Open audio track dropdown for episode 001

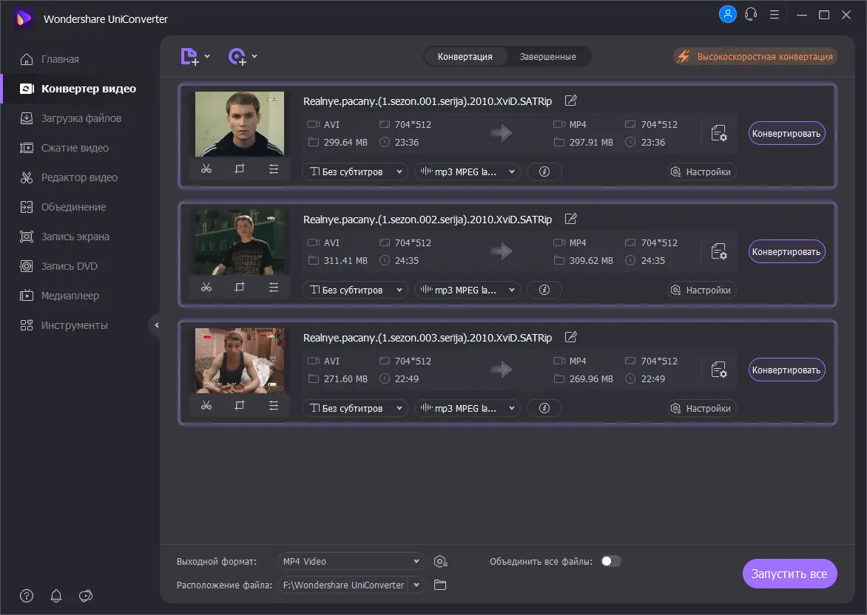click(468, 171)
